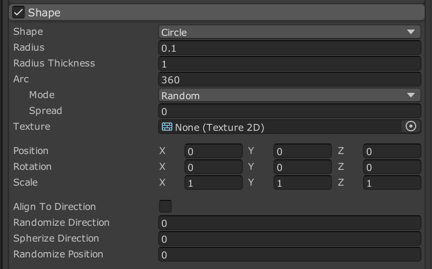Select the Radius input field
Image resolution: width=432 pixels, height=269 pixels.
[x=290, y=48]
